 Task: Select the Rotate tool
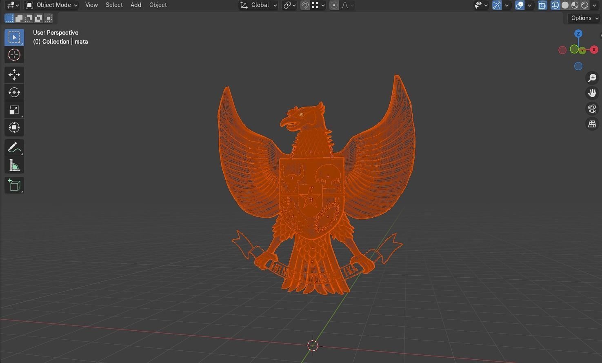click(x=14, y=92)
